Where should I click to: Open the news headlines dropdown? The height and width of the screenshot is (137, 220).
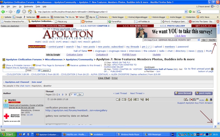199,40
